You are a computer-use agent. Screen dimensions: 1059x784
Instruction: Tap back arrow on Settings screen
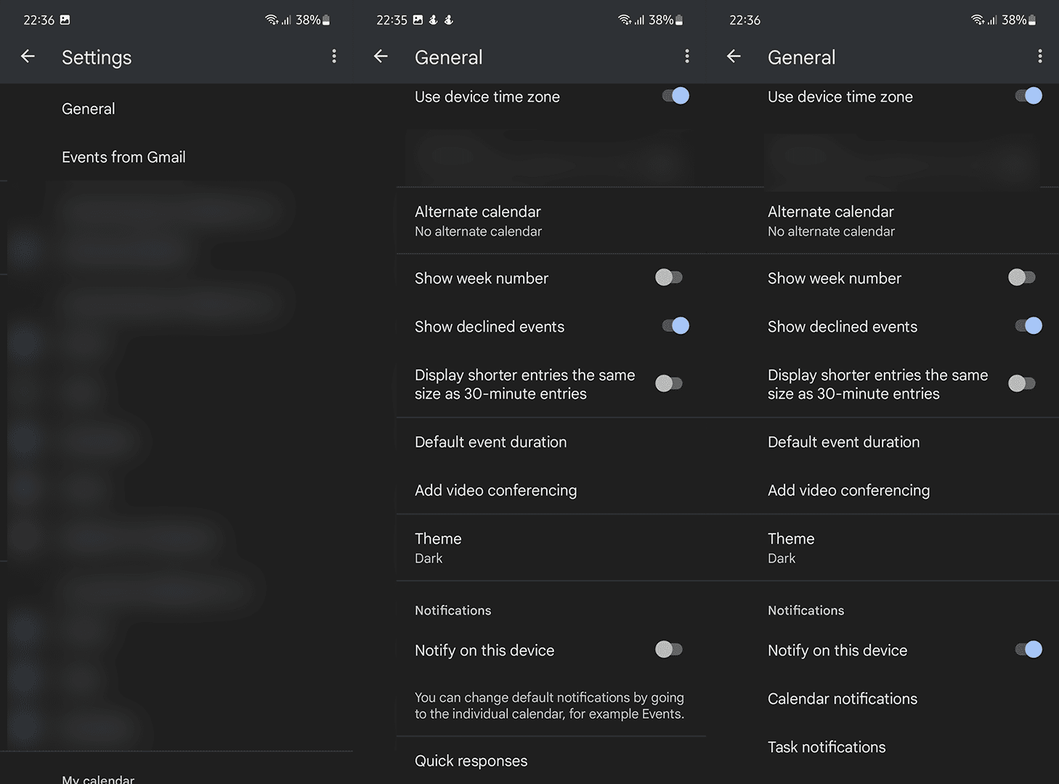click(28, 57)
